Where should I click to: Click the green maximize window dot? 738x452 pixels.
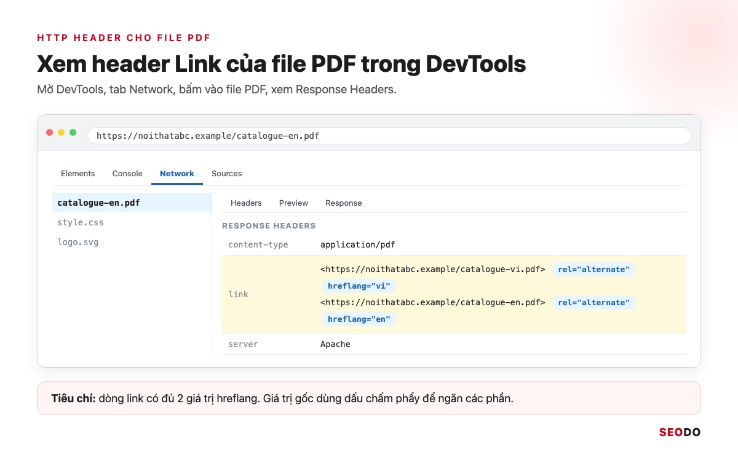(73, 133)
